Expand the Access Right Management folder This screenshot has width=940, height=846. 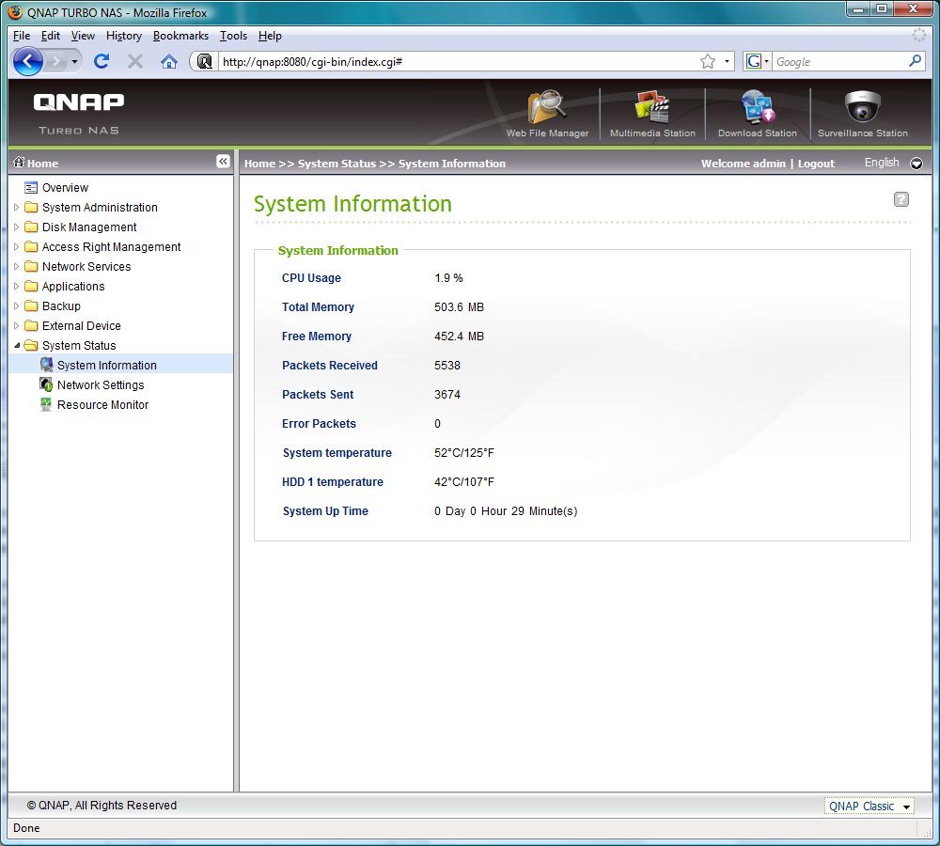click(x=17, y=246)
